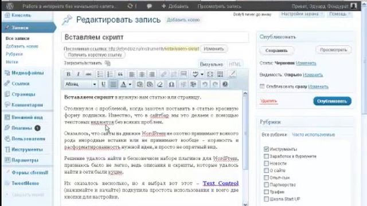Open the editor help icon
Screen dimensions: 367x206
[x=225, y=84]
